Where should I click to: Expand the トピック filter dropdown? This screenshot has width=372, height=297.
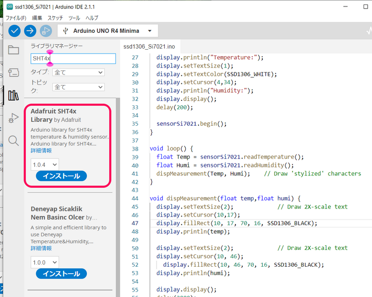click(x=78, y=87)
